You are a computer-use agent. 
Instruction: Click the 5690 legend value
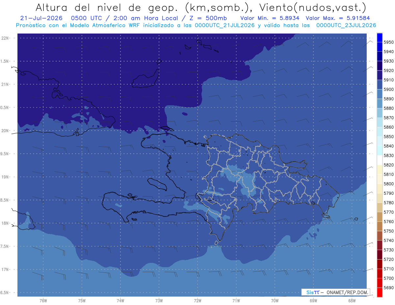388,288
